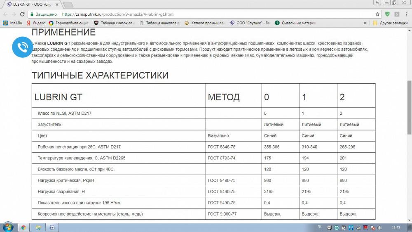The height and width of the screenshot is (232, 412).
Task: Bookmark this page with the star icon
Action: click(377, 14)
